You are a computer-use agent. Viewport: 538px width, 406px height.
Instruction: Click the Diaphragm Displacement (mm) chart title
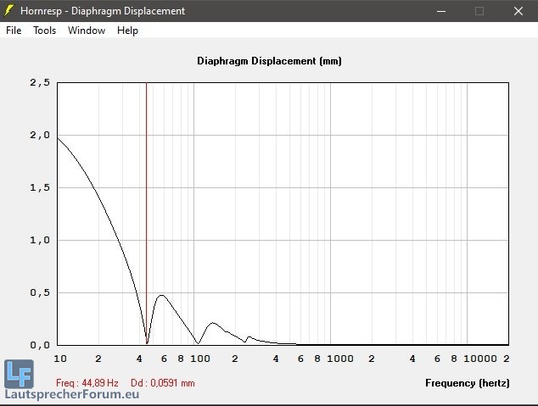pyautogui.click(x=269, y=61)
